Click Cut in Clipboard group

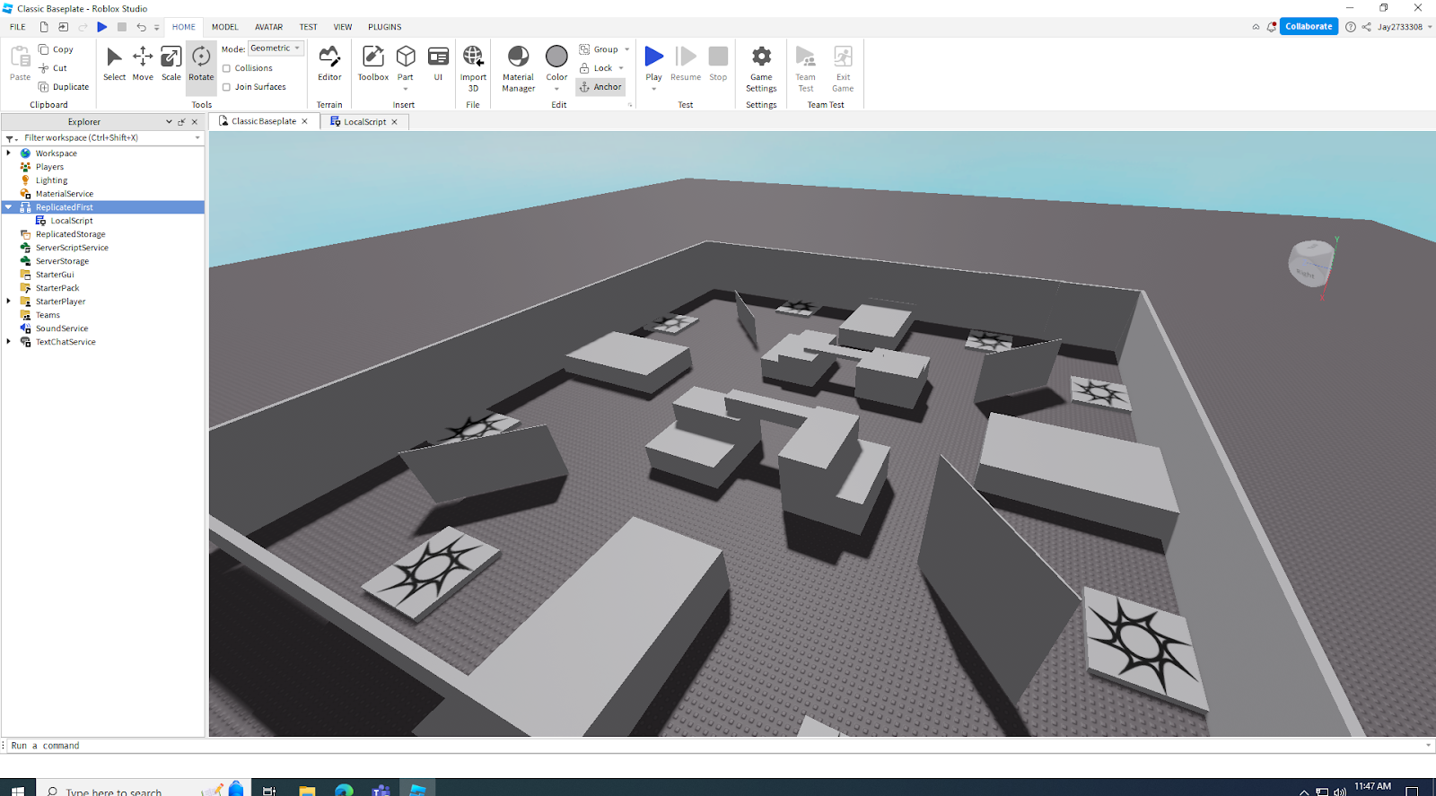click(x=53, y=68)
